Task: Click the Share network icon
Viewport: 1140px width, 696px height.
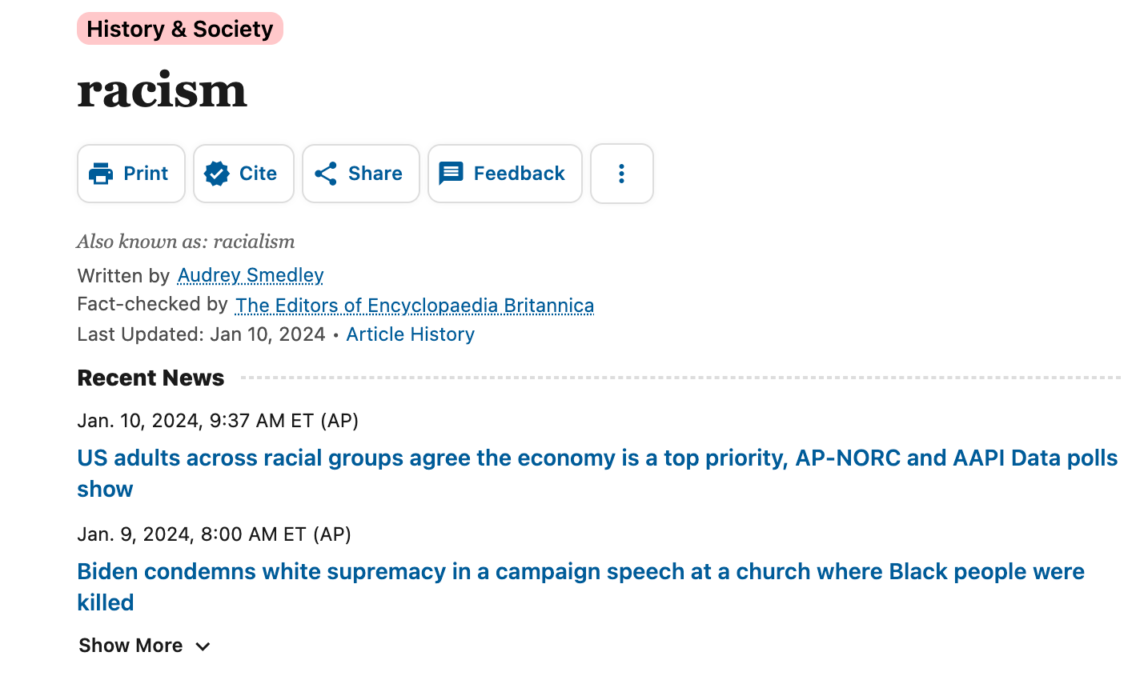Action: point(326,174)
